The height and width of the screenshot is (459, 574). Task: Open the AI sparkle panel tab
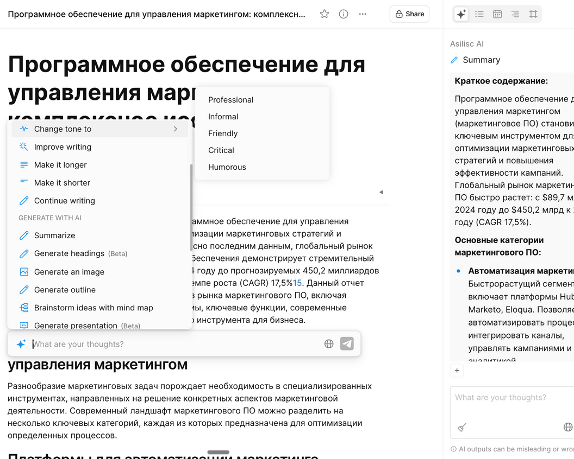(461, 14)
